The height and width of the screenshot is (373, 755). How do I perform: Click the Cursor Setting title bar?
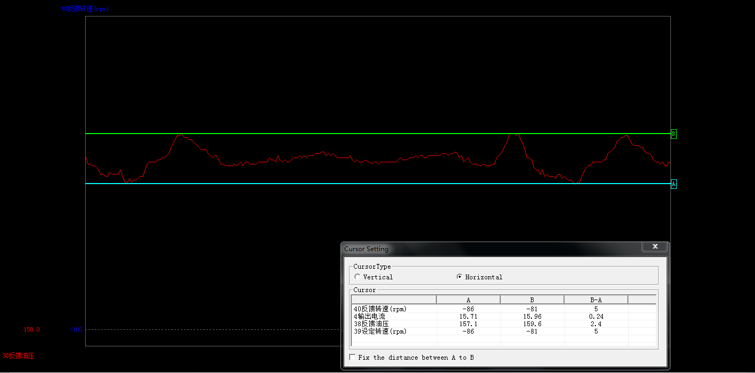tap(479, 248)
